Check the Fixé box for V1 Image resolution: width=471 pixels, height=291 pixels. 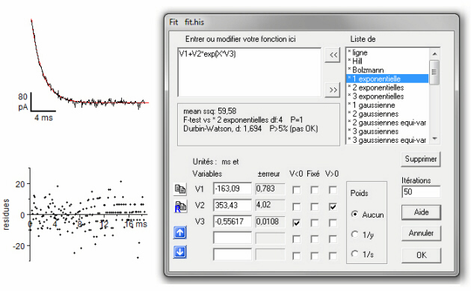[x=315, y=190]
